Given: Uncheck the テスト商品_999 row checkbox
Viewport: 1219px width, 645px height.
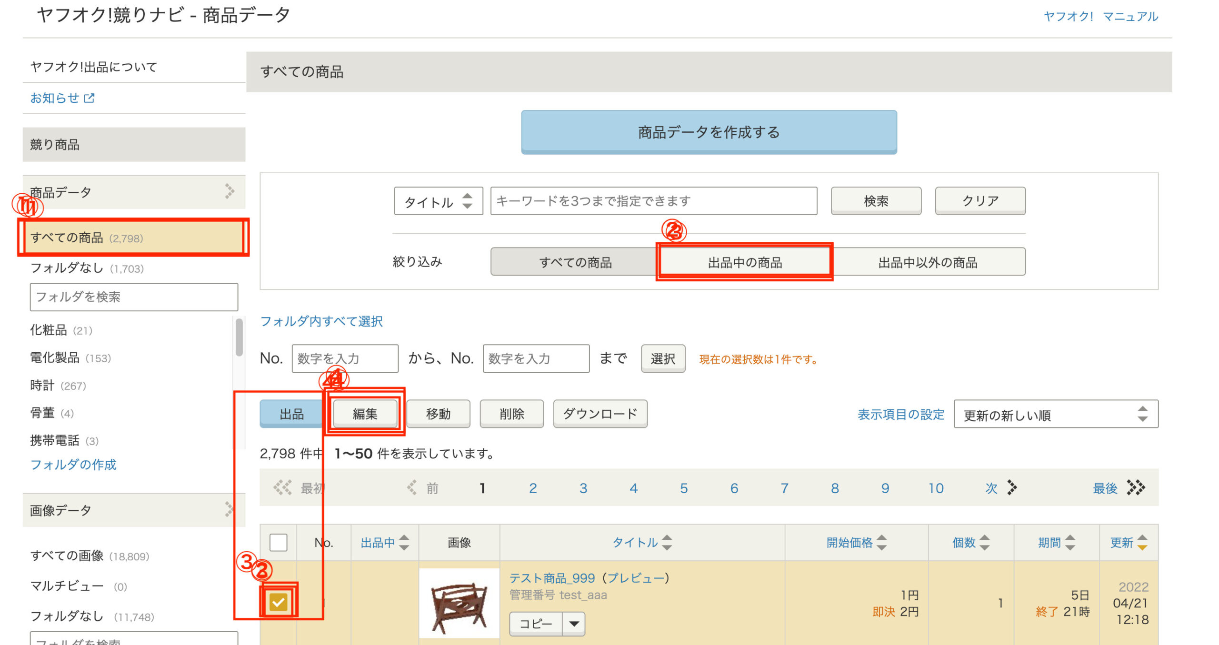Looking at the screenshot, I should [278, 602].
